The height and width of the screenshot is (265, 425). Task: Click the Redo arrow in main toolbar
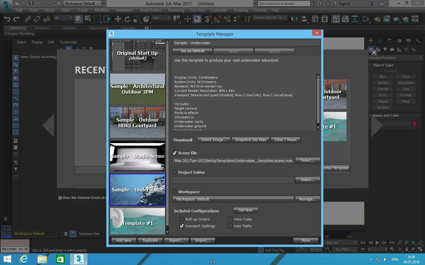tap(17, 19)
